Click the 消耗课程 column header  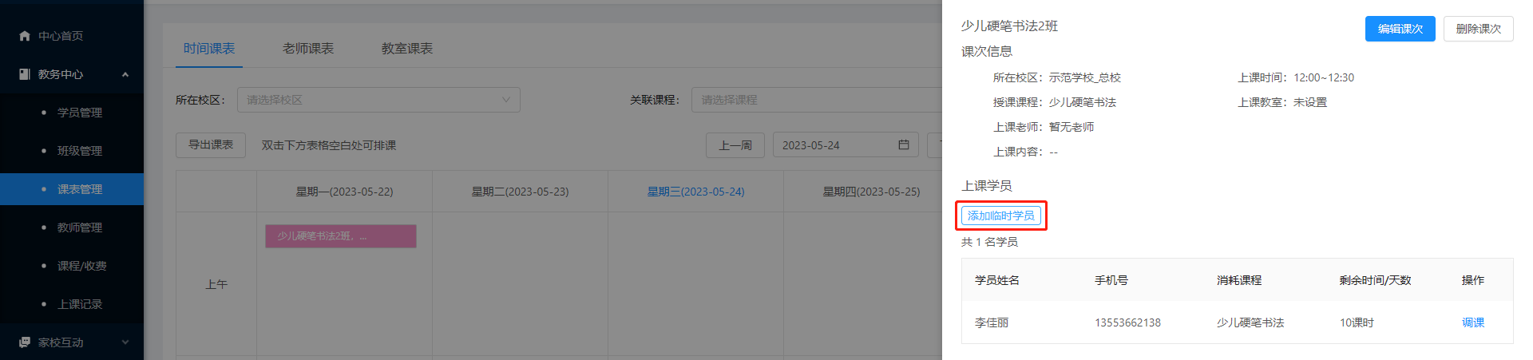(1239, 280)
